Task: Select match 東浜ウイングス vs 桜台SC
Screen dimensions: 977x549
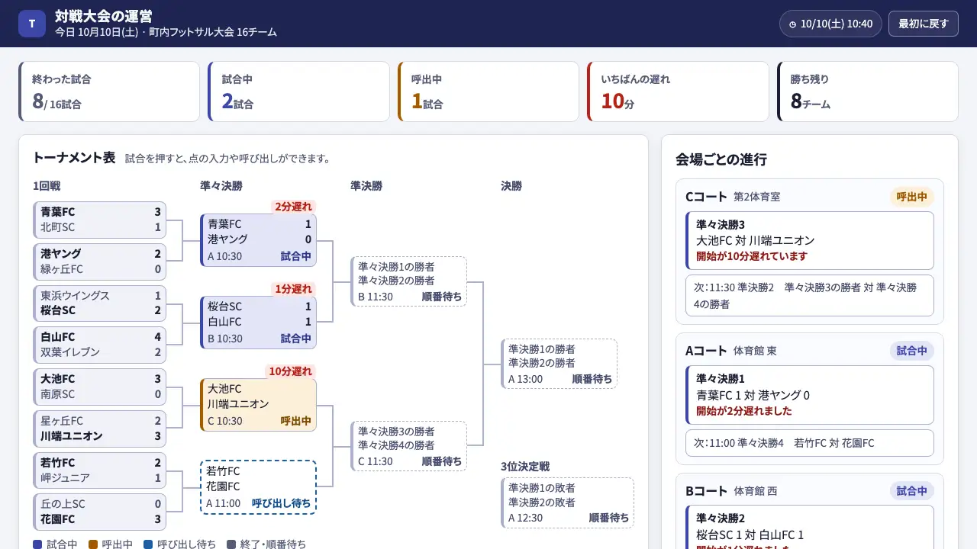Action: point(100,303)
